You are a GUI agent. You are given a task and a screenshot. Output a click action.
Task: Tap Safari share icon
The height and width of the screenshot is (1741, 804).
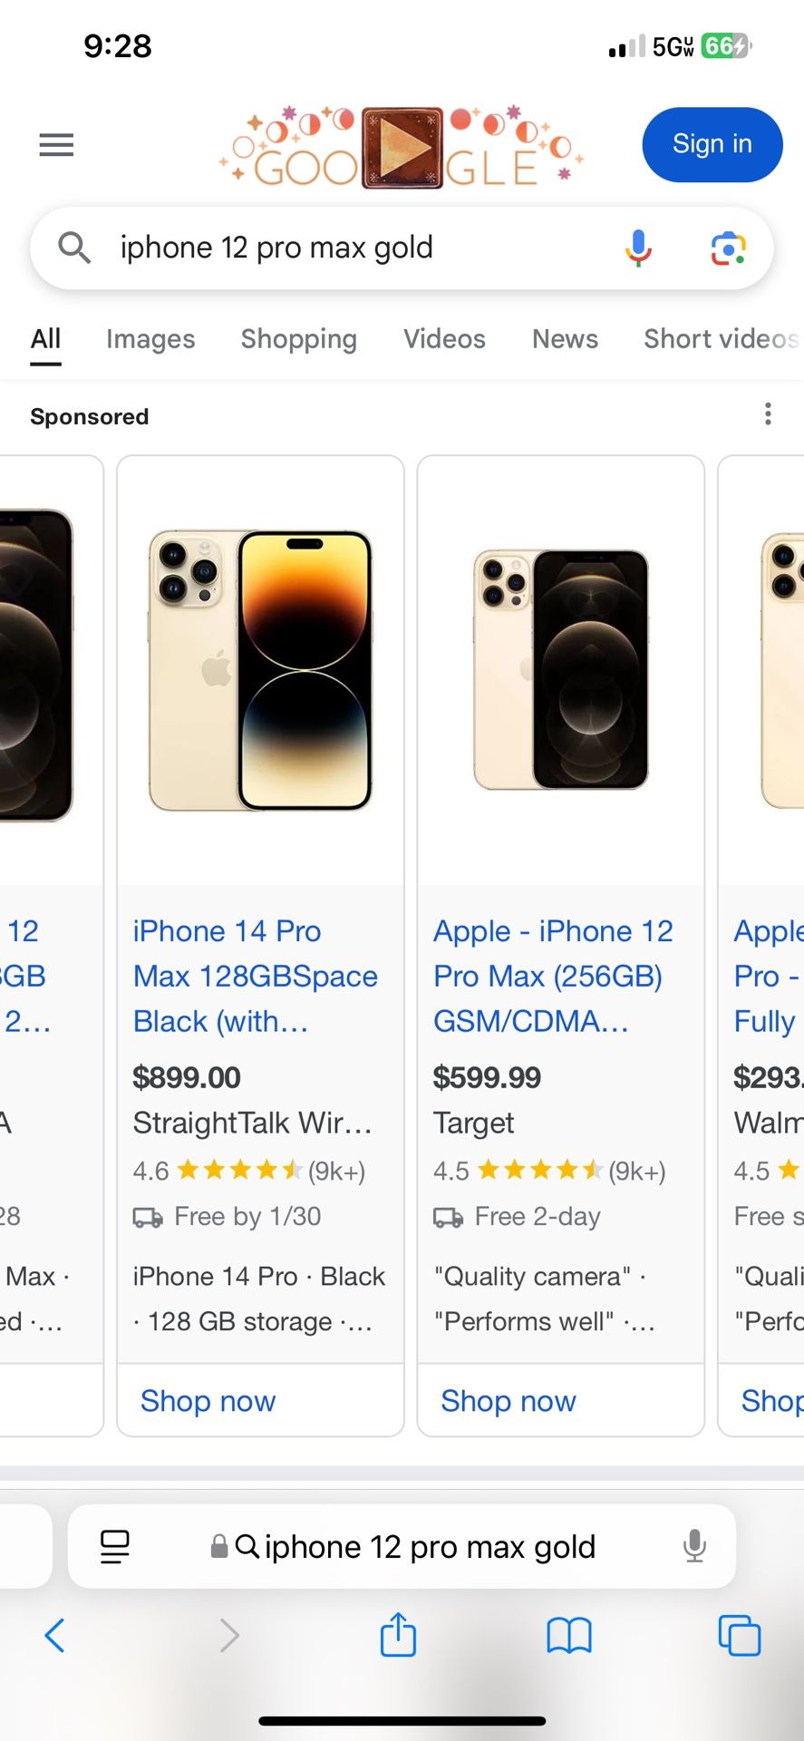tap(398, 1636)
